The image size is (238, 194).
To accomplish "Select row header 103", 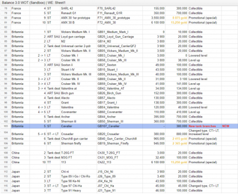I will (x=6, y=126).
